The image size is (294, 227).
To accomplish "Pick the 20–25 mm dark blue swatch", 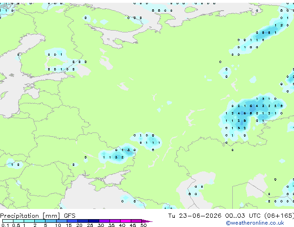I will point(83,221).
